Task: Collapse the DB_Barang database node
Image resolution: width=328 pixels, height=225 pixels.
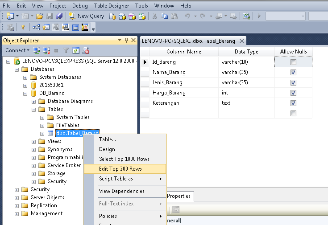Action: click(25, 94)
